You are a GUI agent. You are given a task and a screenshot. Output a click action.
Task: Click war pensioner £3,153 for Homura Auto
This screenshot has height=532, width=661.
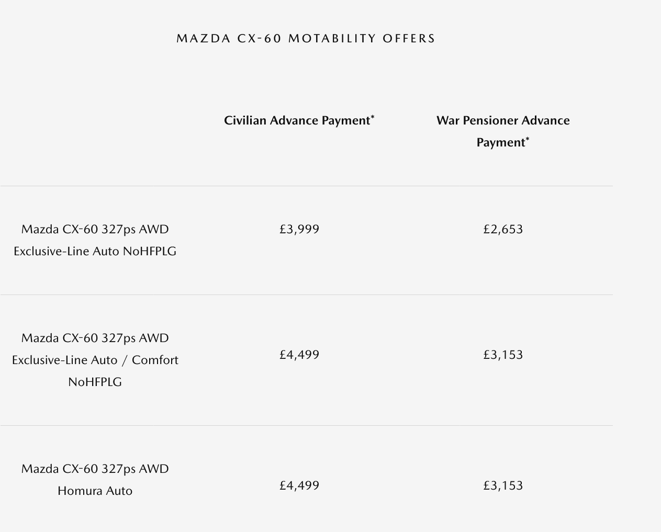coord(503,485)
